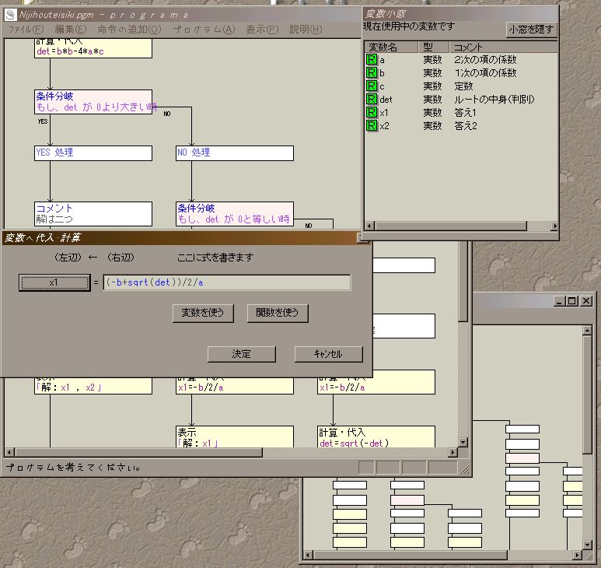The image size is (601, 568).
Task: Click the programa app icon in the title bar
Action: pyautogui.click(x=10, y=15)
